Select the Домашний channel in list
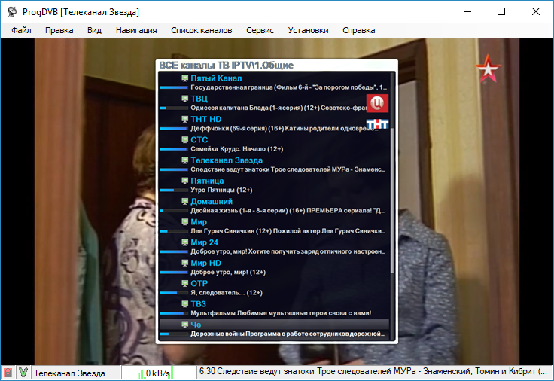The width and height of the screenshot is (554, 381). (x=212, y=202)
